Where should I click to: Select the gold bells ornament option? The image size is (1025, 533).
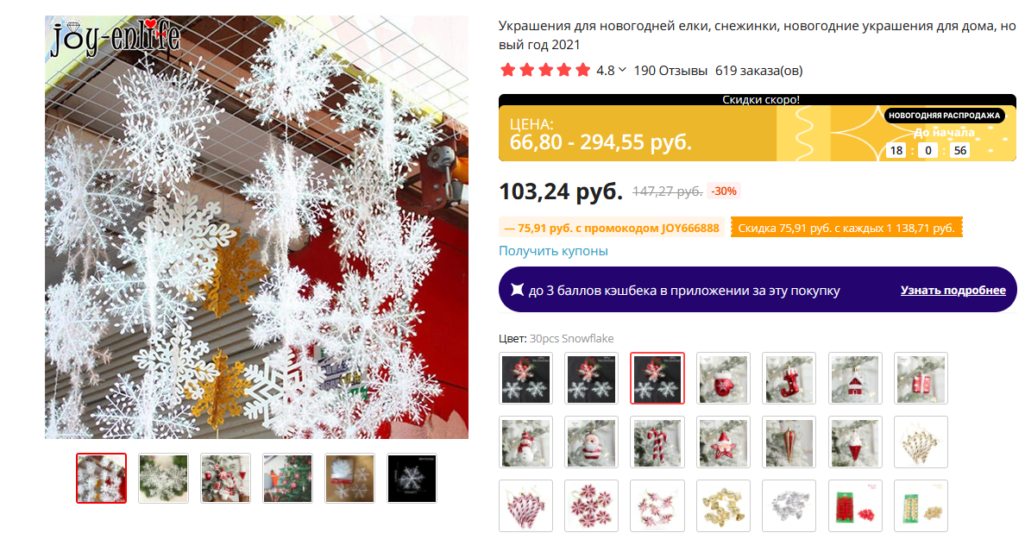tap(723, 505)
